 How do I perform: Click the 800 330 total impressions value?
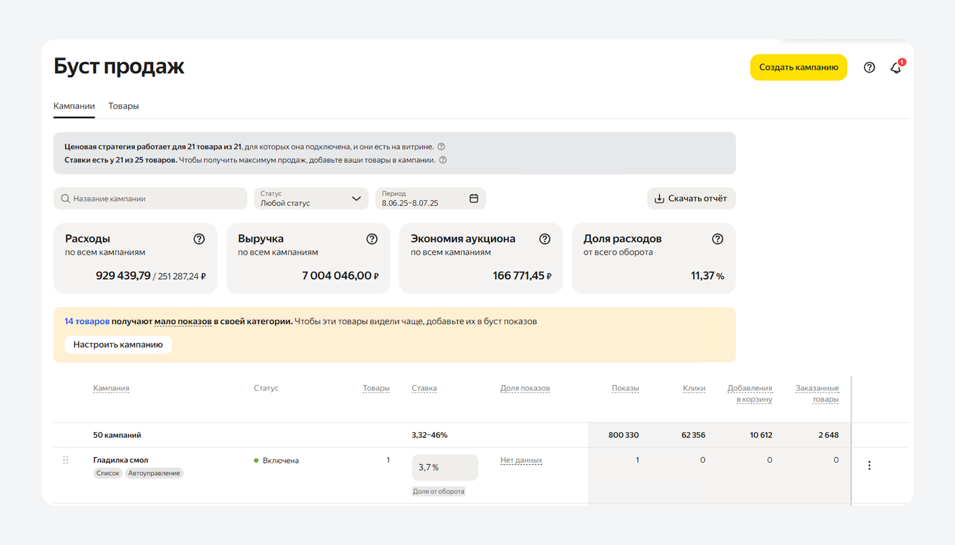[623, 435]
